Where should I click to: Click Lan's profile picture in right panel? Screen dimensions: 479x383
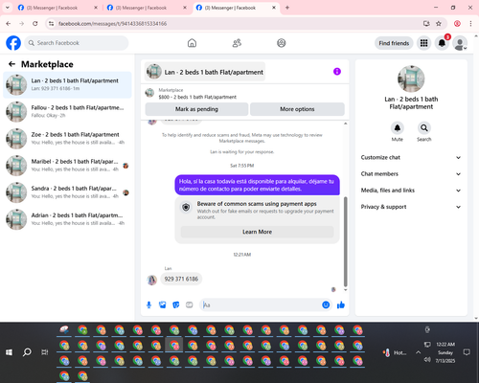(x=411, y=79)
